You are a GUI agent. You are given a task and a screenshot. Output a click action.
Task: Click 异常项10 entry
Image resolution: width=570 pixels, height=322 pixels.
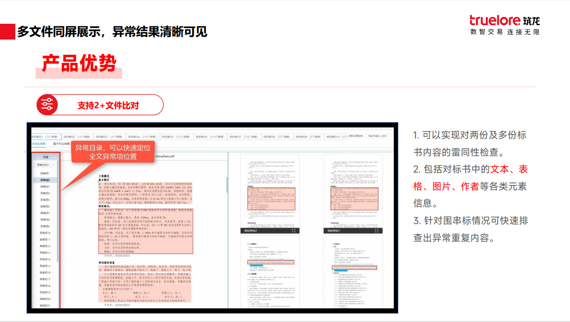click(45, 232)
